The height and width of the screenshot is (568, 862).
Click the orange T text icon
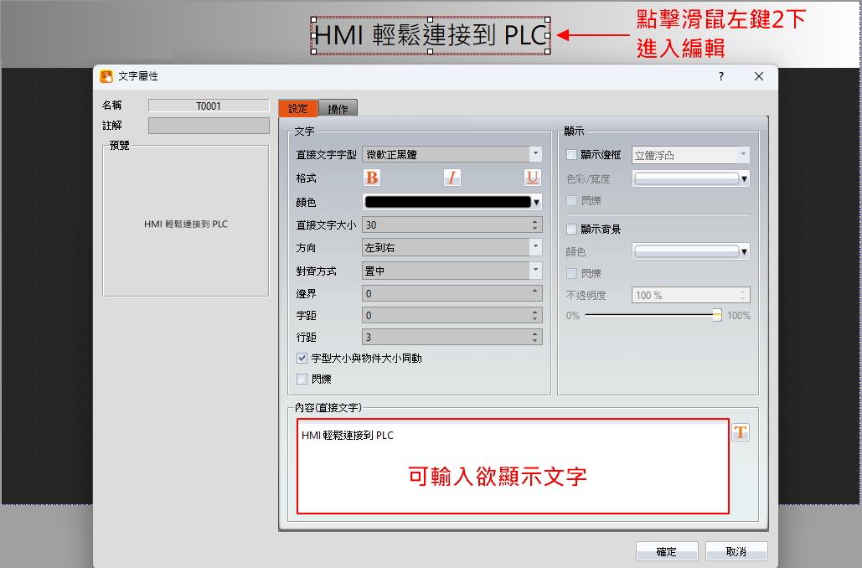click(x=741, y=432)
